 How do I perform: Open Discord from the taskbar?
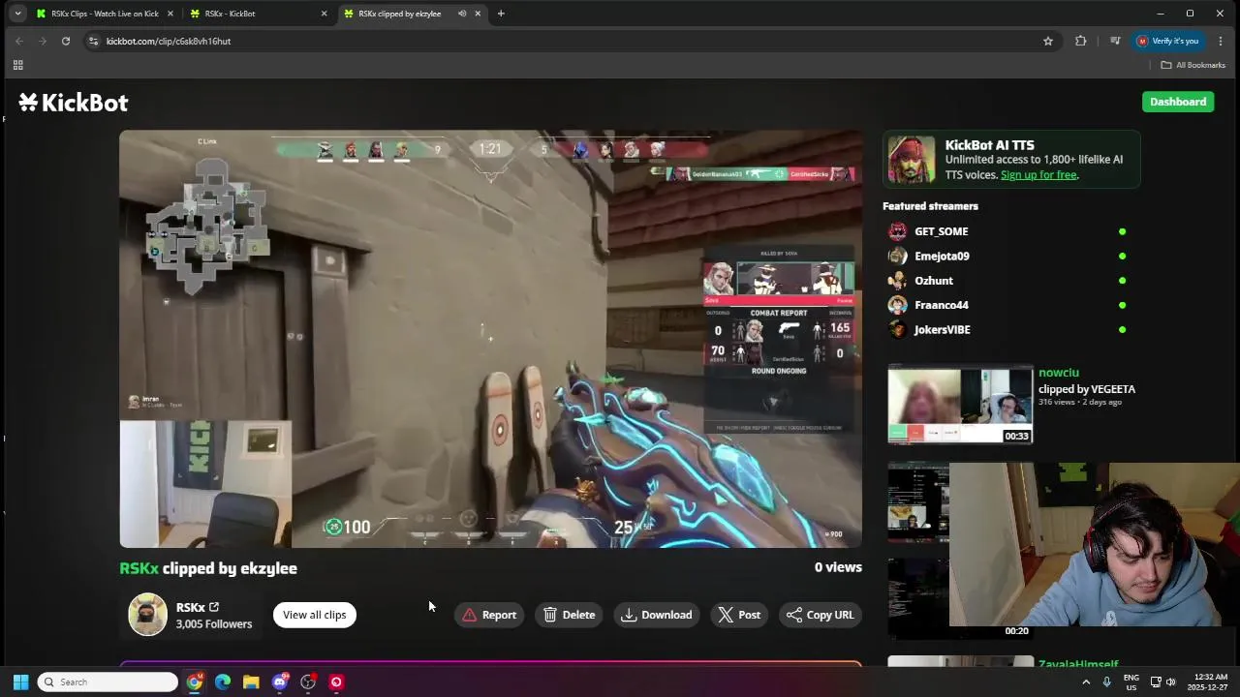(x=280, y=682)
